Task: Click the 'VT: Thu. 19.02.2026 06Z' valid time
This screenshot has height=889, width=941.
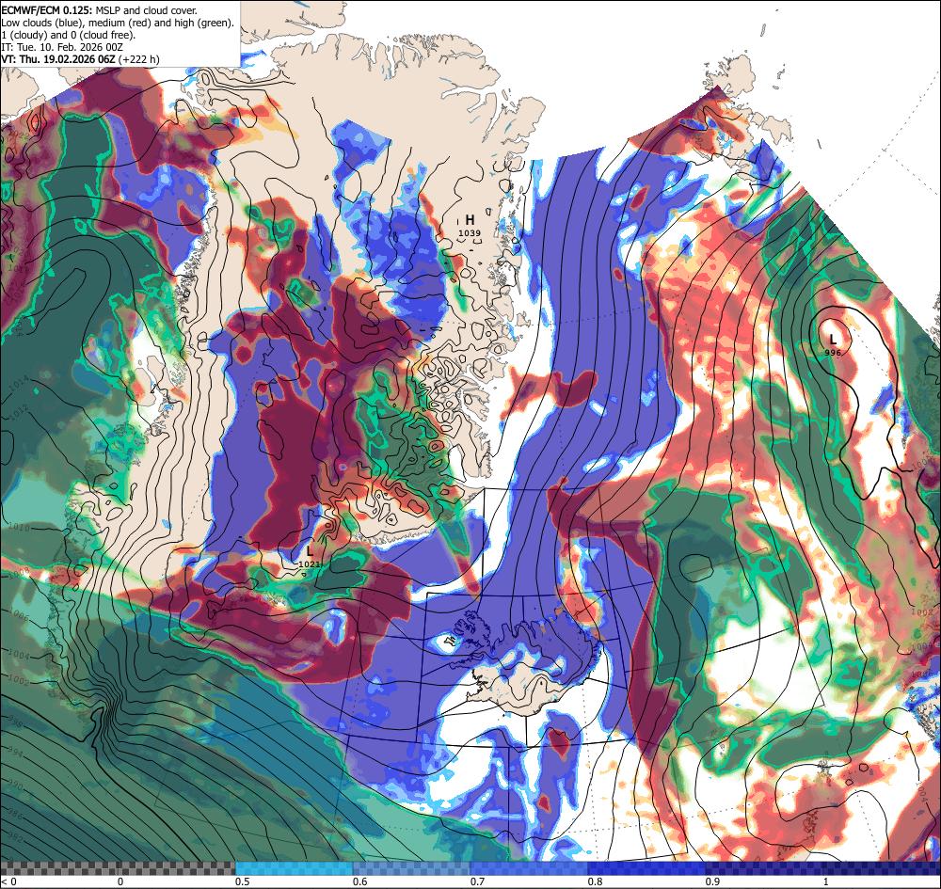Action: tap(58, 58)
